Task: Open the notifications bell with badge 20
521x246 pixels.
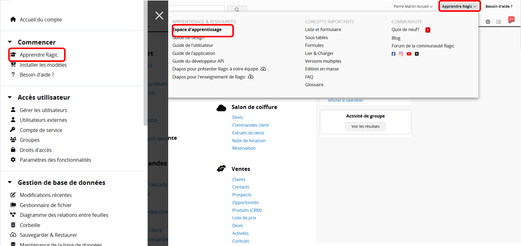Action: [x=510, y=21]
